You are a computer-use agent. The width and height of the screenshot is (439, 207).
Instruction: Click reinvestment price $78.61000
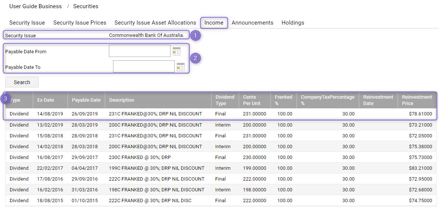pyautogui.click(x=420, y=114)
